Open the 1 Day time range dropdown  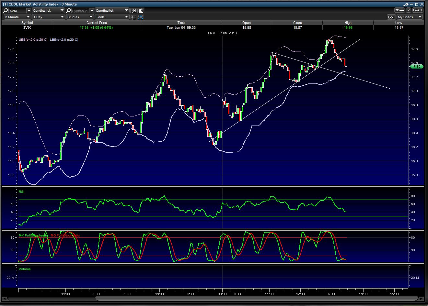48,17
